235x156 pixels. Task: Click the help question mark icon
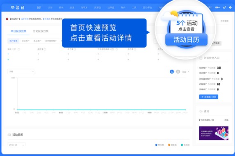(230, 7)
